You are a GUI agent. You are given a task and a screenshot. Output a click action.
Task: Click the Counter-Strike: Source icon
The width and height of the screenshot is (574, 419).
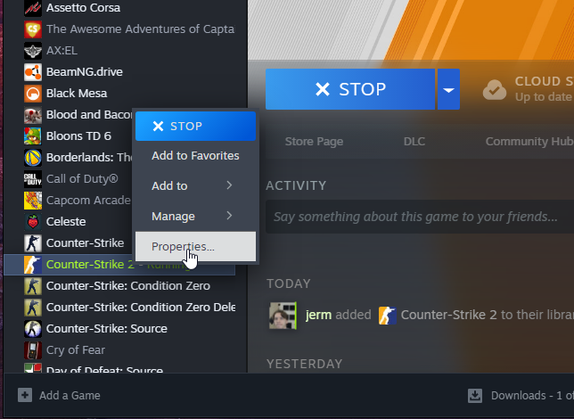(x=33, y=329)
